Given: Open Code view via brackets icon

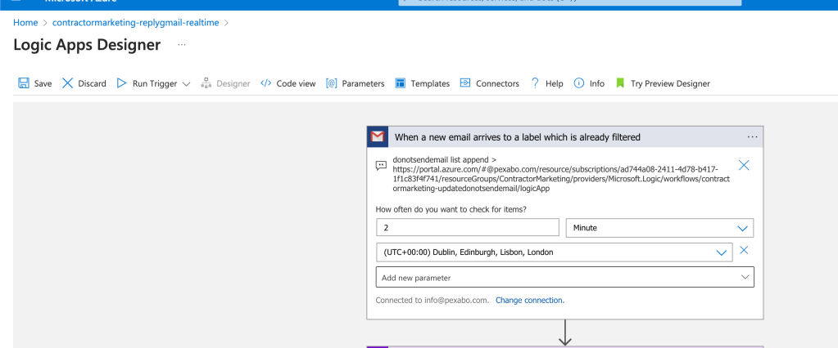Looking at the screenshot, I should [265, 83].
